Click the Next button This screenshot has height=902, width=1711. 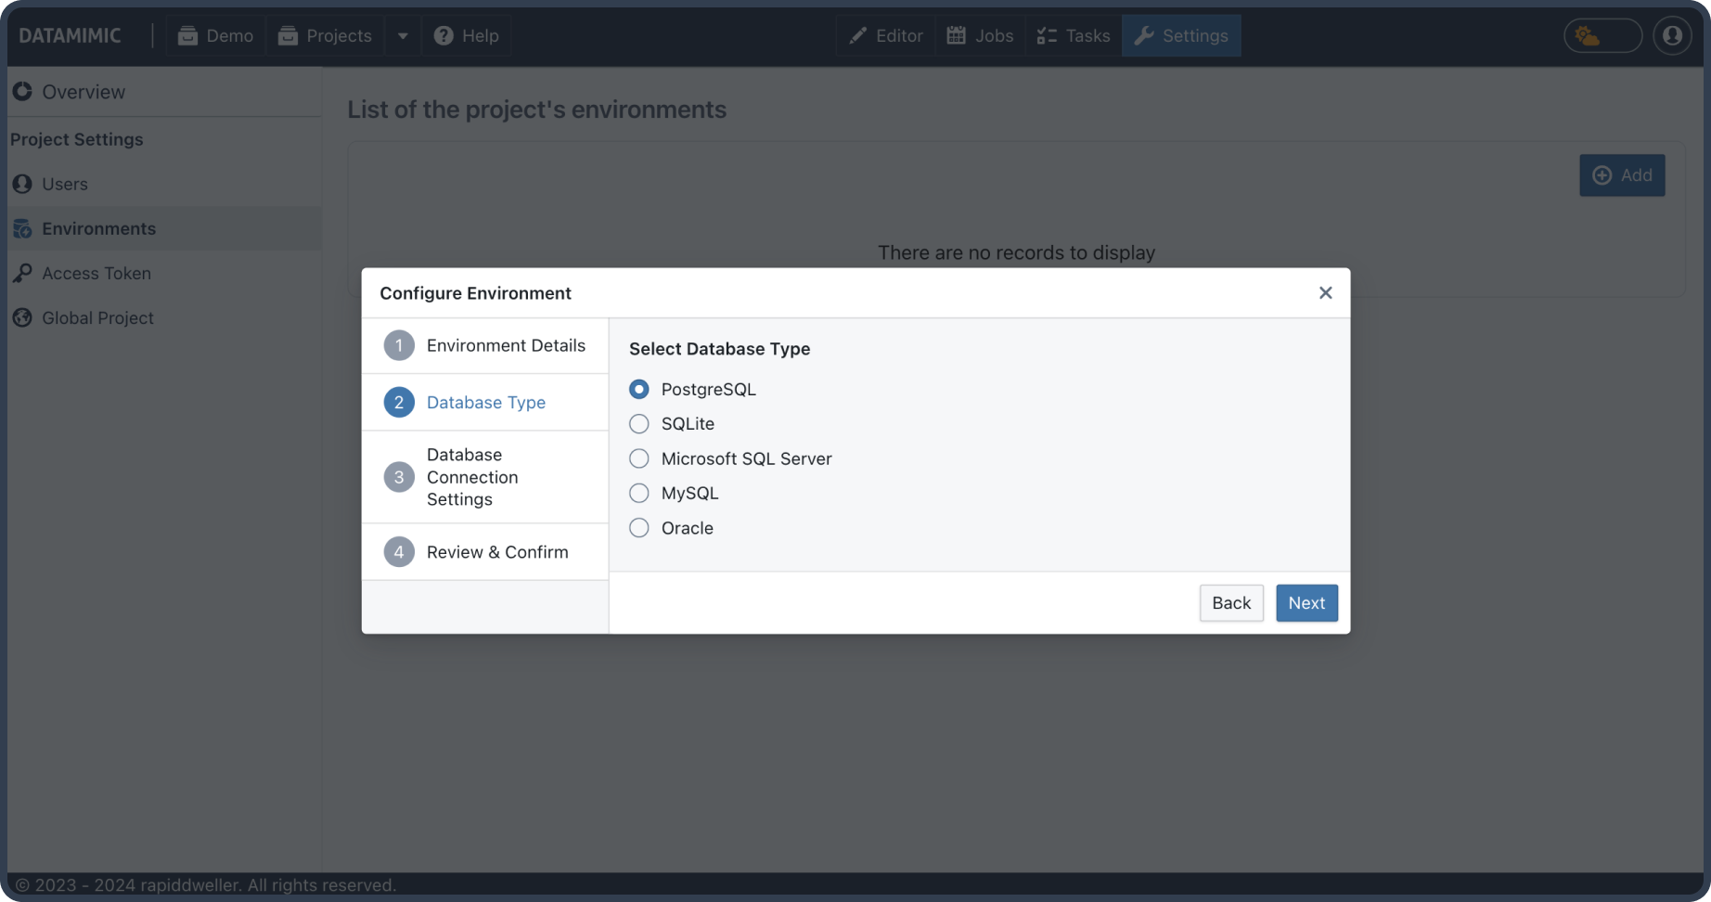pyautogui.click(x=1306, y=603)
